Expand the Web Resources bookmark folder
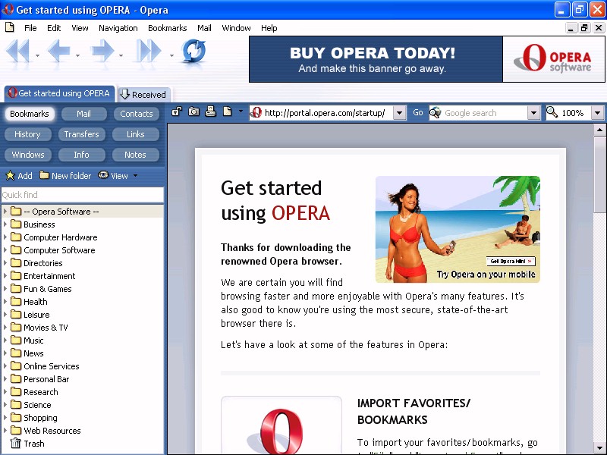Image resolution: width=607 pixels, height=455 pixels. click(5, 430)
